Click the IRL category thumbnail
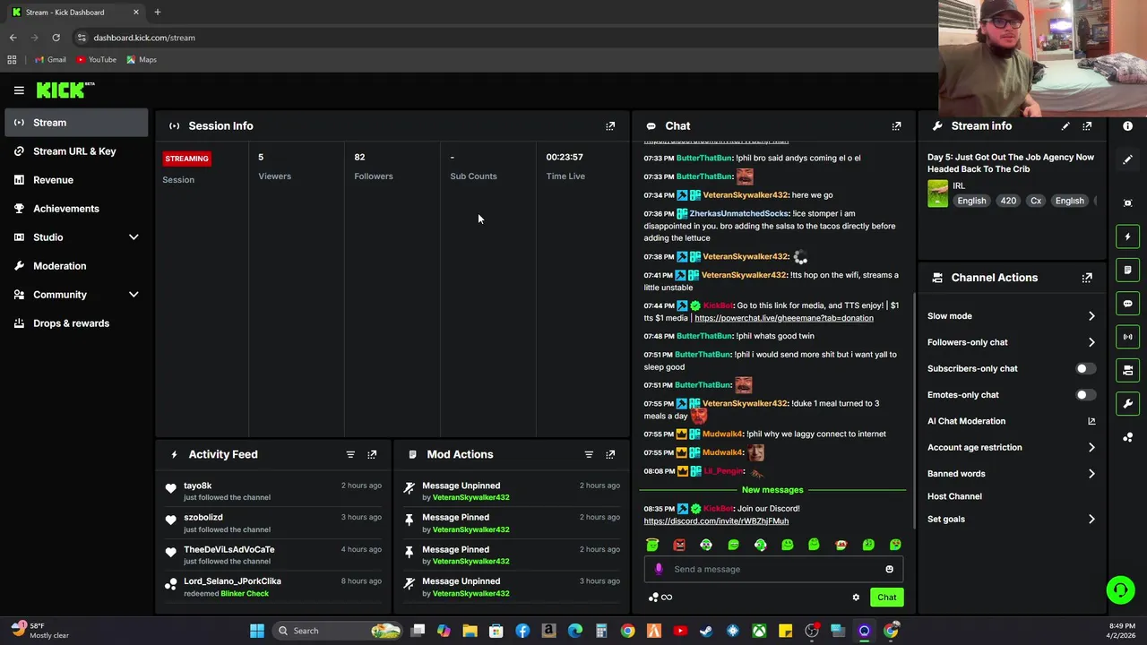The height and width of the screenshot is (645, 1147). (937, 193)
